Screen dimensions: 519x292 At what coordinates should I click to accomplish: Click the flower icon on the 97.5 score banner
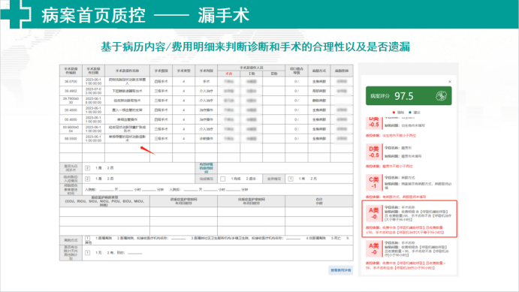pos(441,96)
